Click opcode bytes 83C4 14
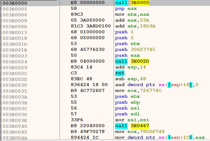 coord(82,67)
